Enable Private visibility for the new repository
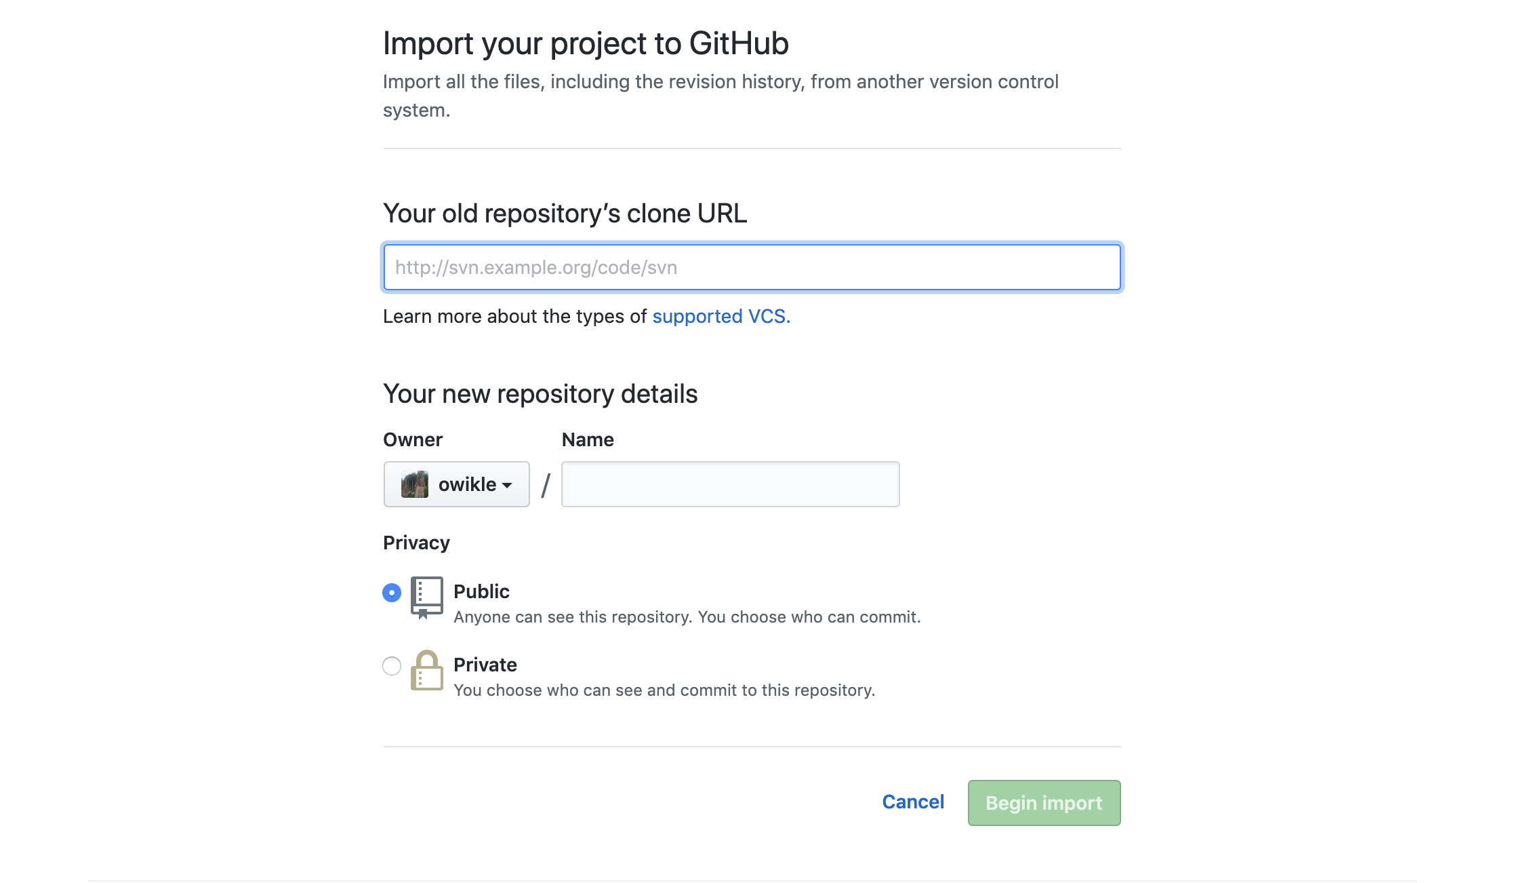1521x883 pixels. pos(391,667)
